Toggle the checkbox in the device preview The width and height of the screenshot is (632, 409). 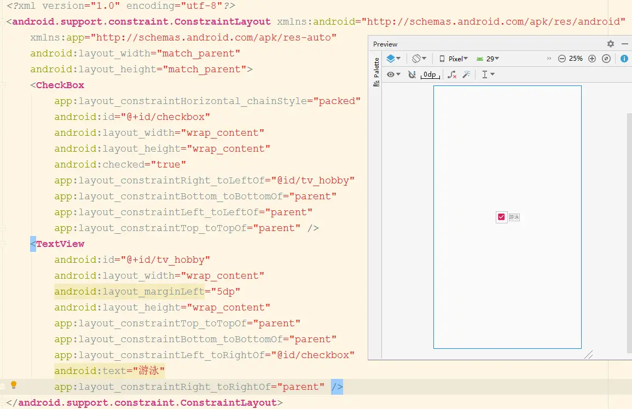(501, 217)
